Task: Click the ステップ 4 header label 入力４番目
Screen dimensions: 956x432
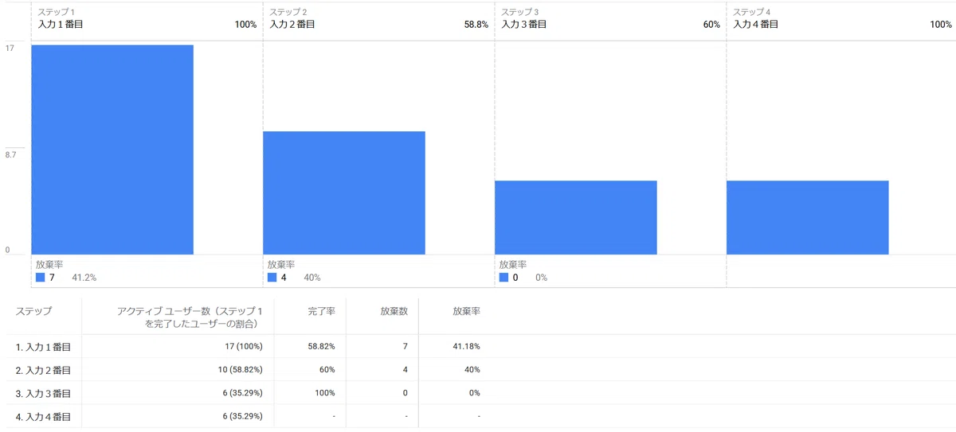Action: tap(756, 25)
